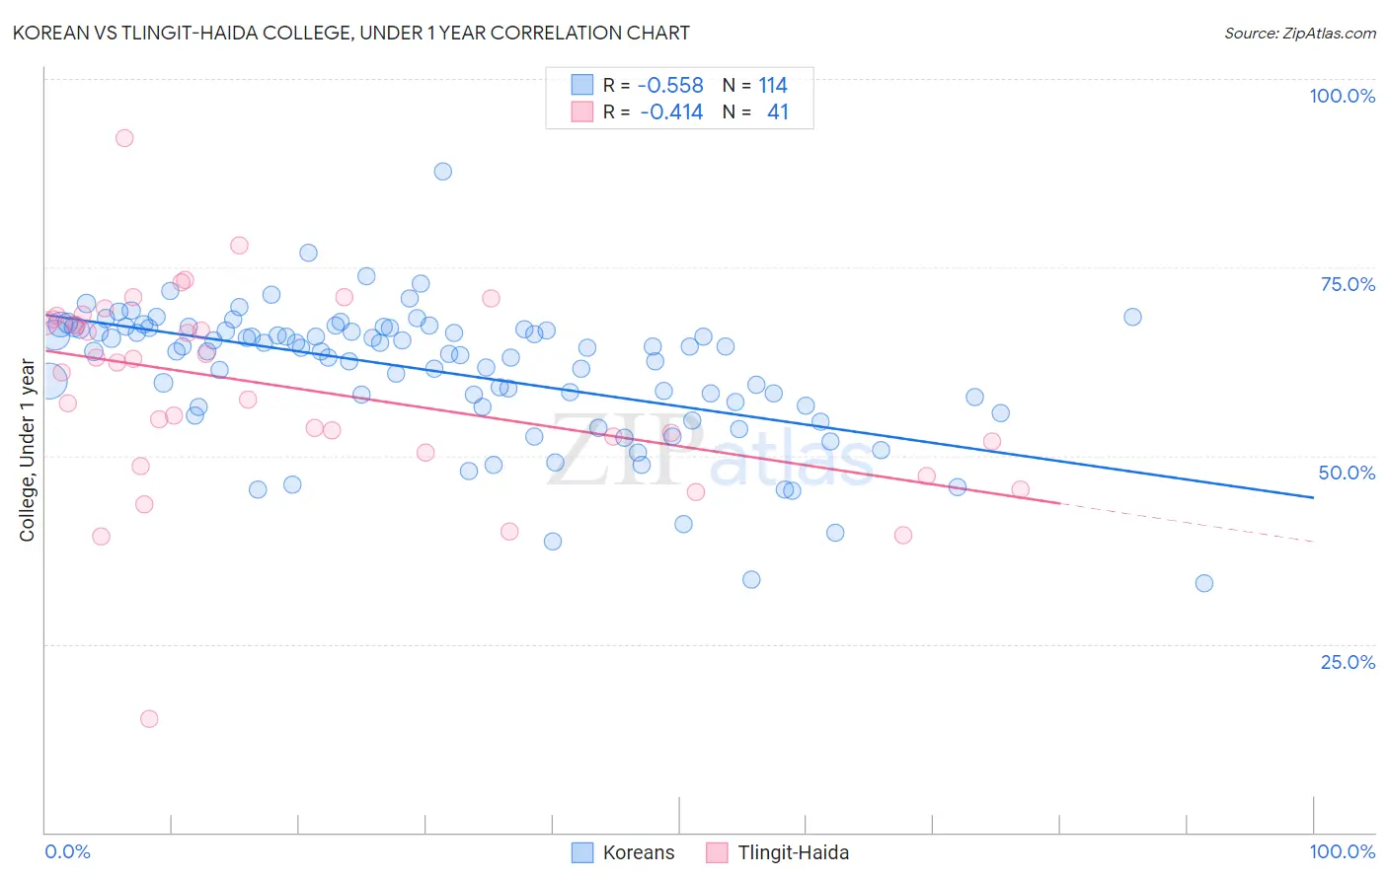Click the pink R = -0.414 stats swatch

pos(582,111)
